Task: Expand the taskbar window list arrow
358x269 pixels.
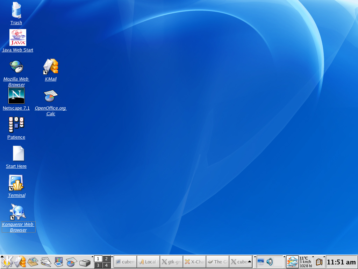Action: (250, 262)
